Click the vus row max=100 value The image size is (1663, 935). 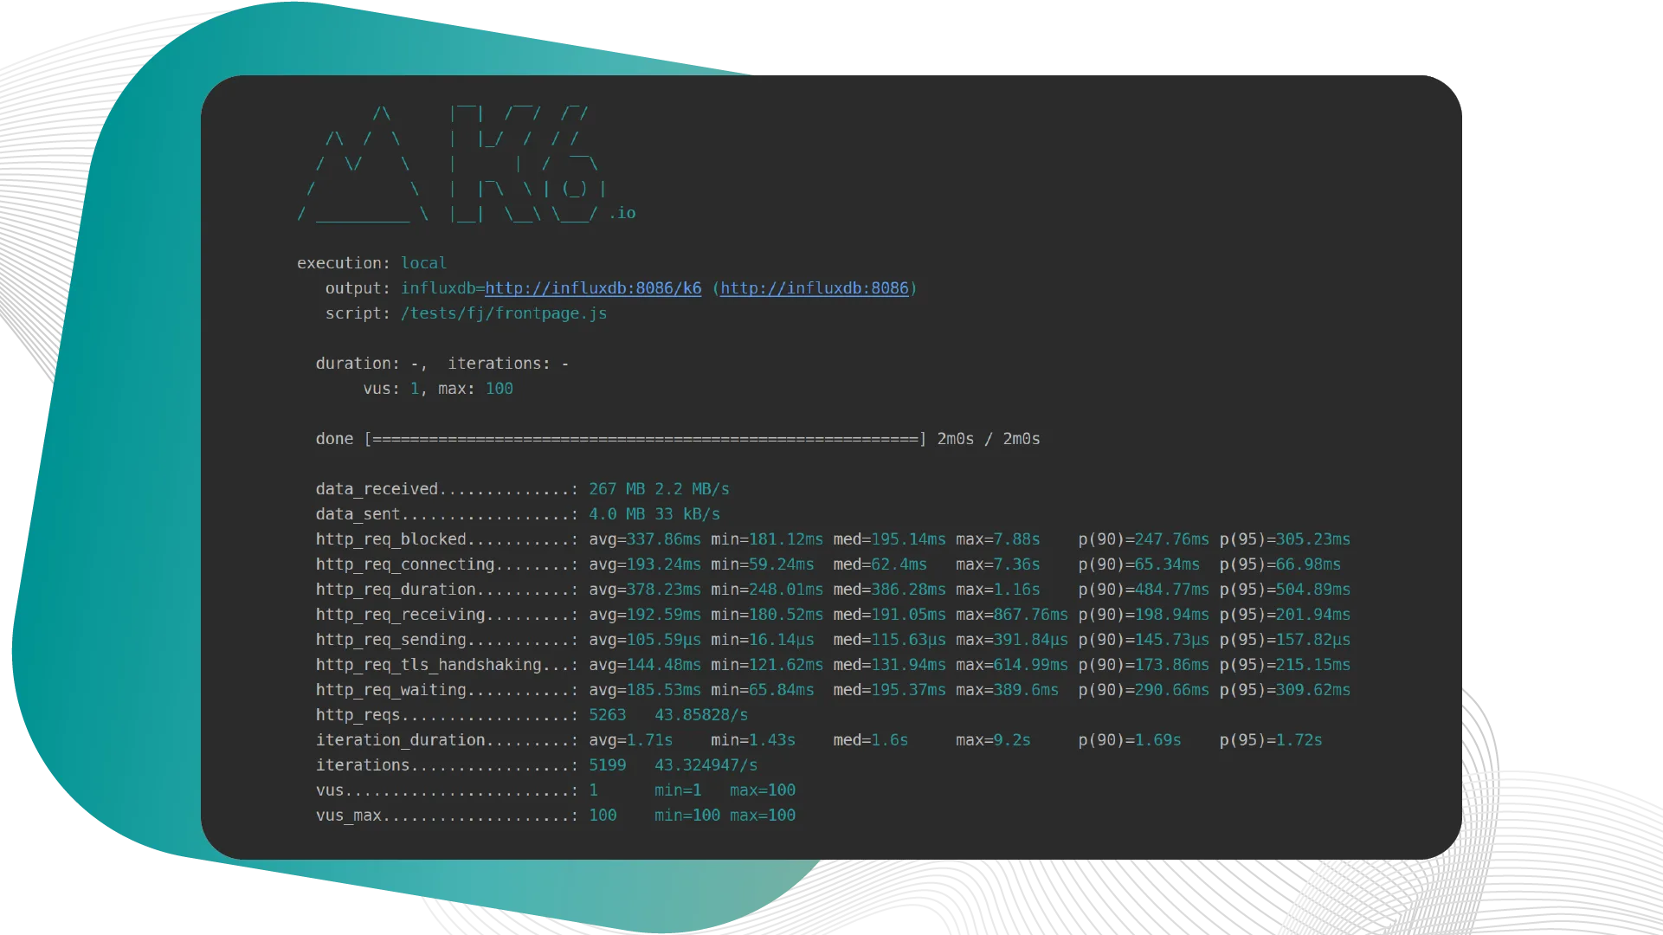[x=763, y=790]
